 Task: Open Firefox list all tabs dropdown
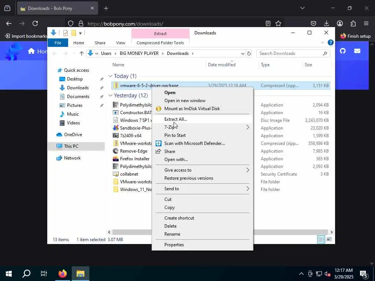pyautogui.click(x=302, y=8)
